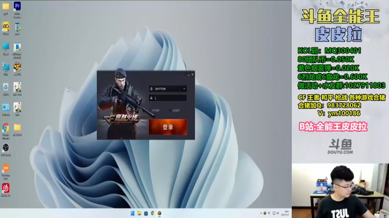Toggle the remember password checkbox
The height and width of the screenshot is (218, 389).
click(x=150, y=110)
